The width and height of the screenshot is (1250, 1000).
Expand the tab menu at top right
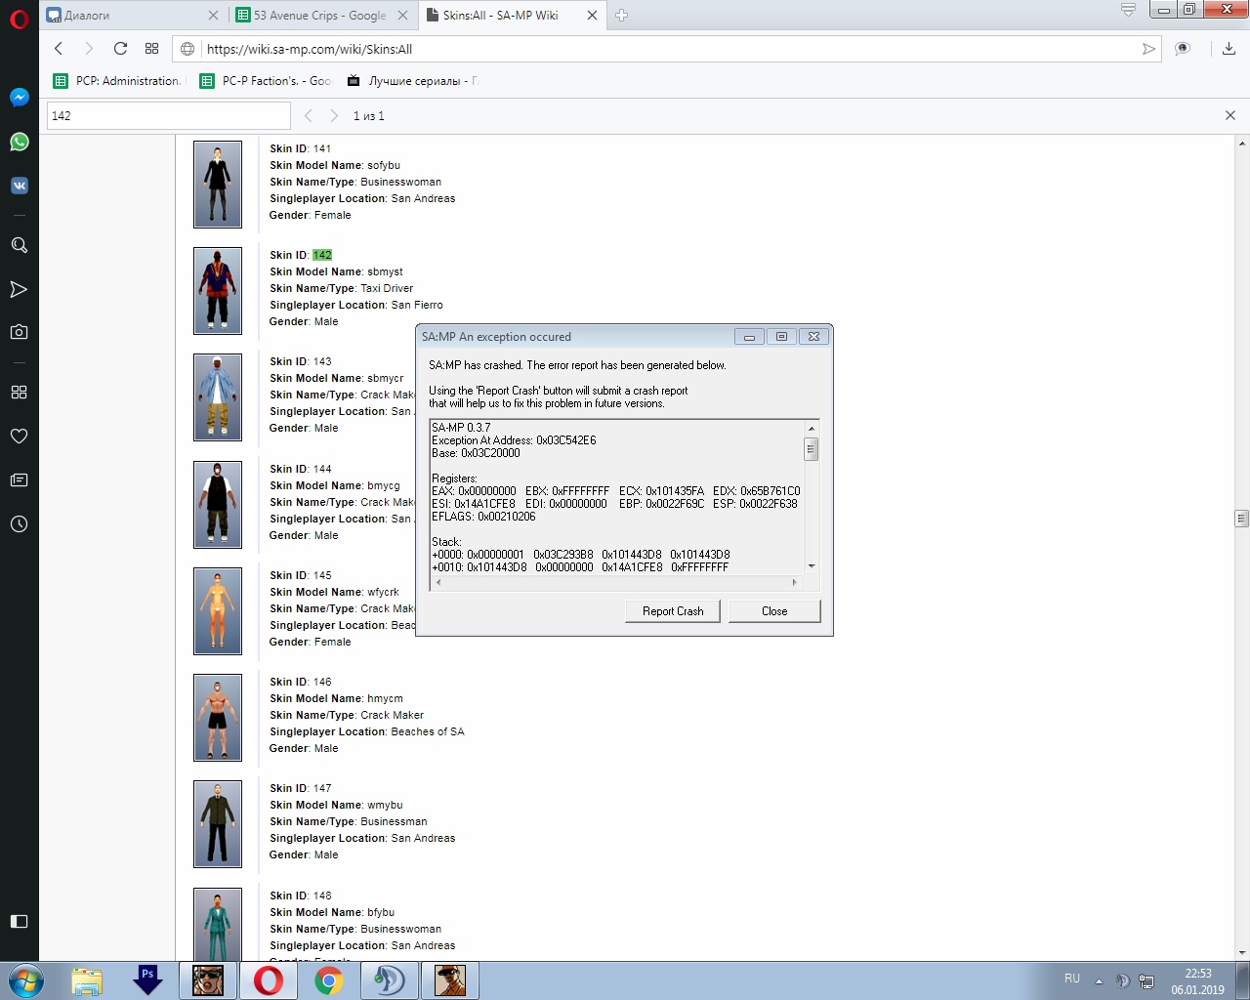[x=1128, y=11]
